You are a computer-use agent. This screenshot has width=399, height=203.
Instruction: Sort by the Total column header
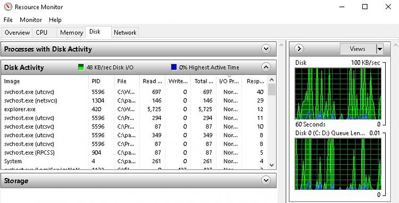click(204, 81)
